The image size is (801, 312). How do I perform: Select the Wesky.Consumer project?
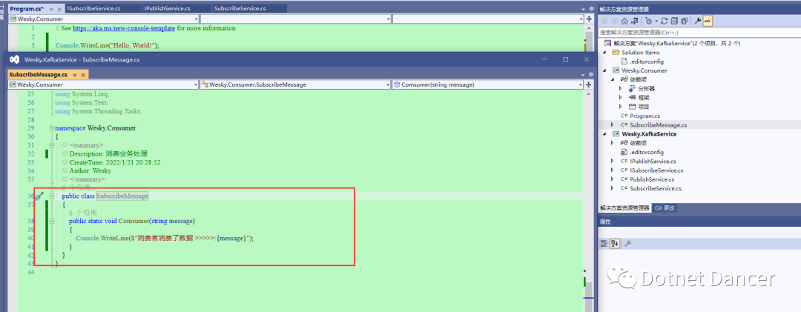pyautogui.click(x=645, y=70)
